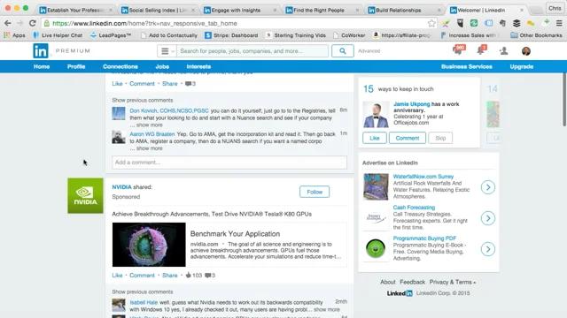Viewport: 567px width, 318px height.
Task: Open the Cash Forecasting ad arrow
Action: [488, 218]
